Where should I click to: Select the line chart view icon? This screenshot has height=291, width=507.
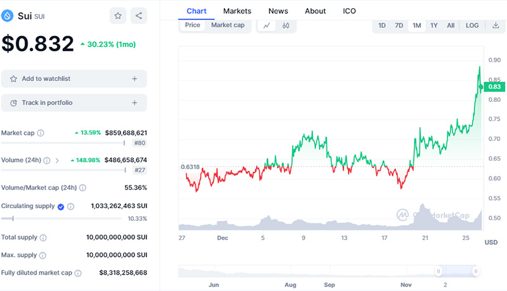point(267,25)
